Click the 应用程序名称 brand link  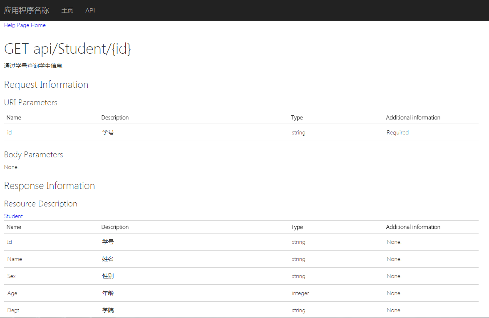(26, 10)
